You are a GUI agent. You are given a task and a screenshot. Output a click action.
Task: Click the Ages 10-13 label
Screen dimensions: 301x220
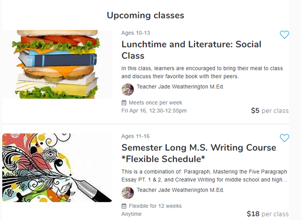tap(136, 33)
